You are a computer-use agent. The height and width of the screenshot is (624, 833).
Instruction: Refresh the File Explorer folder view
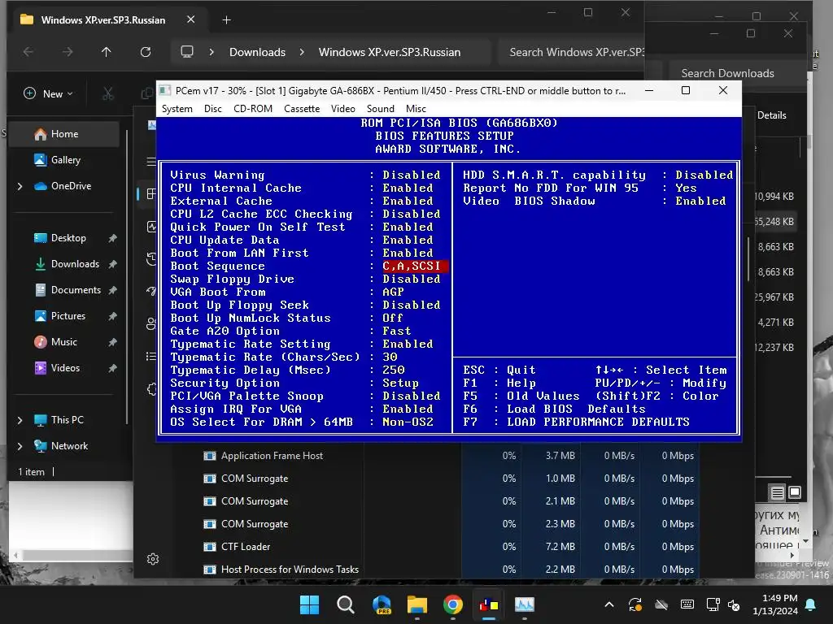coord(145,52)
